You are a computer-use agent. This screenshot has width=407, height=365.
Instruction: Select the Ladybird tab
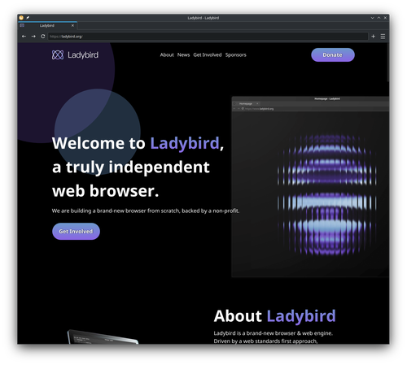pos(47,25)
